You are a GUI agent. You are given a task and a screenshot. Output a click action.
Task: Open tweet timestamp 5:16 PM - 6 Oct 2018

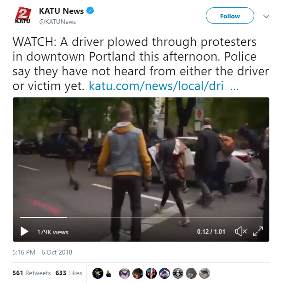pos(42,252)
